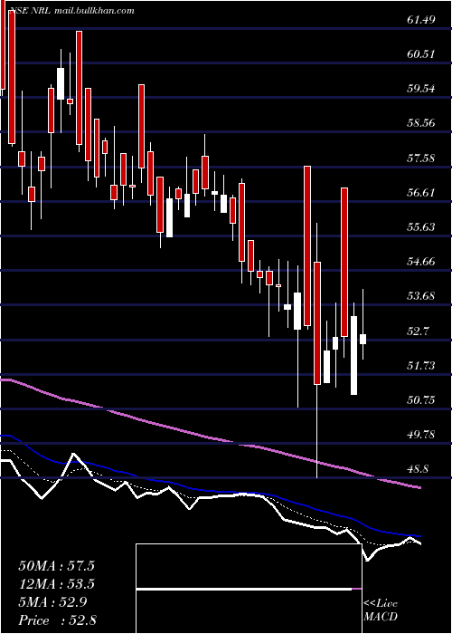Click the blue moving average line

[210, 491]
